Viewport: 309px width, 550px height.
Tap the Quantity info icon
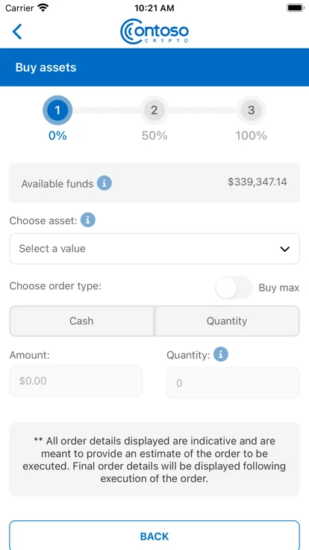tap(221, 355)
